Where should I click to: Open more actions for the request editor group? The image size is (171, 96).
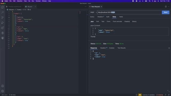169,7
